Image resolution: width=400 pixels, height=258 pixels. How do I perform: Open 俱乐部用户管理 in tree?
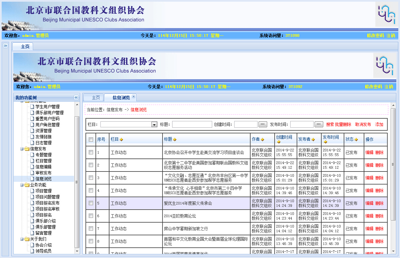tap(49, 113)
